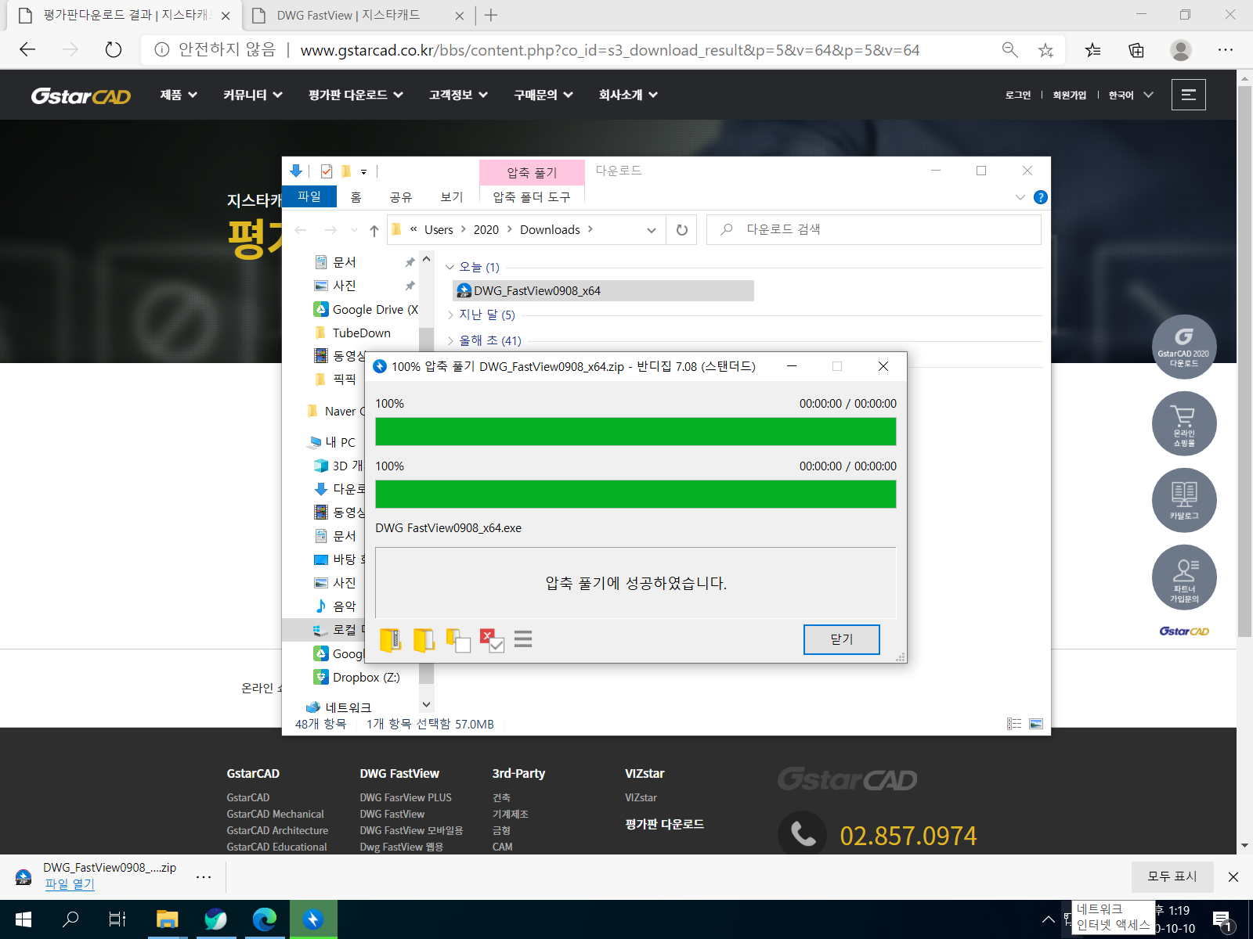
Task: Switch Explorer to details view icon
Action: (1014, 724)
